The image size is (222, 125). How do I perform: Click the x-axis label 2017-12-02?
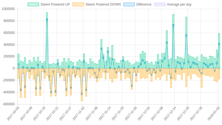point(144,113)
